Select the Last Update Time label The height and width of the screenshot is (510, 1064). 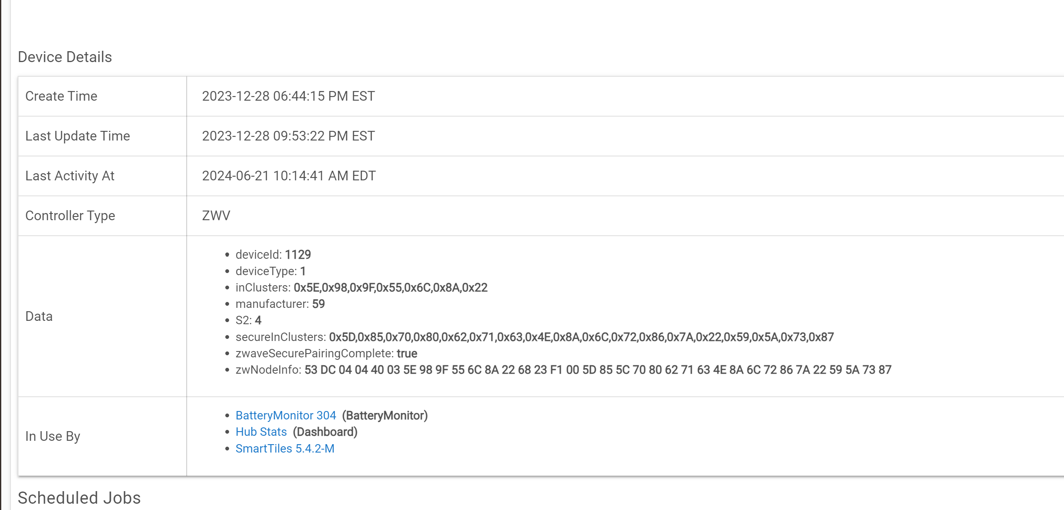coord(78,136)
